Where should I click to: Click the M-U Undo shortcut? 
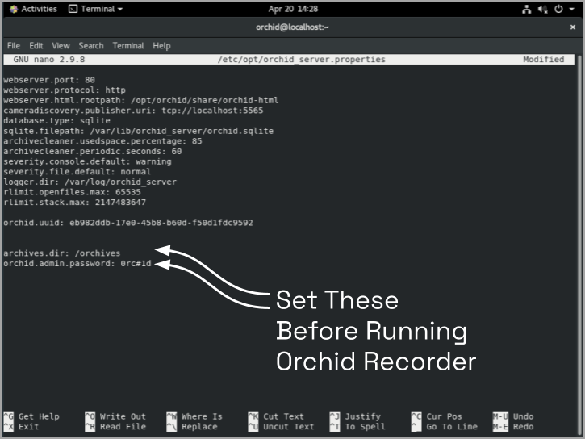513,416
